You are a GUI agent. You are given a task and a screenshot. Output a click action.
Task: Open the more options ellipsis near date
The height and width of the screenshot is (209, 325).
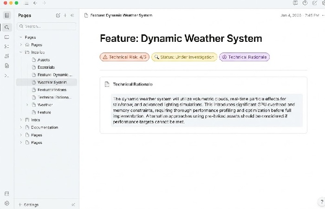point(323,15)
